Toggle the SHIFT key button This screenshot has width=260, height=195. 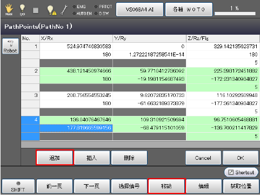pos(18,186)
